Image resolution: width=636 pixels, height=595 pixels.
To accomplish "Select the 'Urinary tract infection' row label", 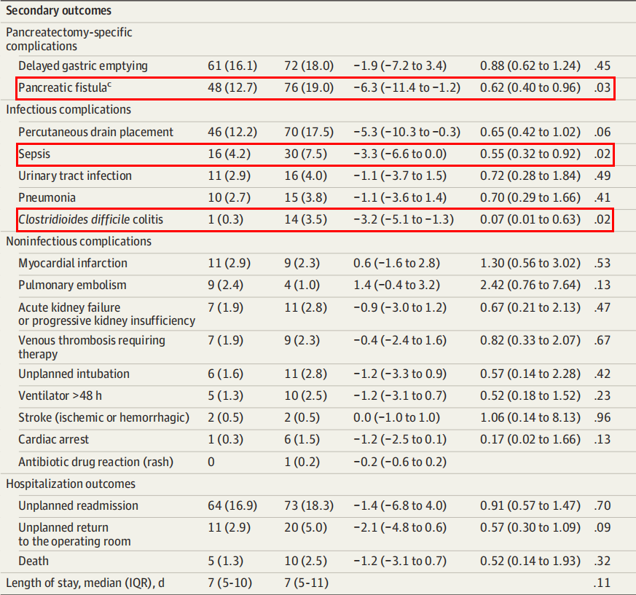I will coord(75,176).
